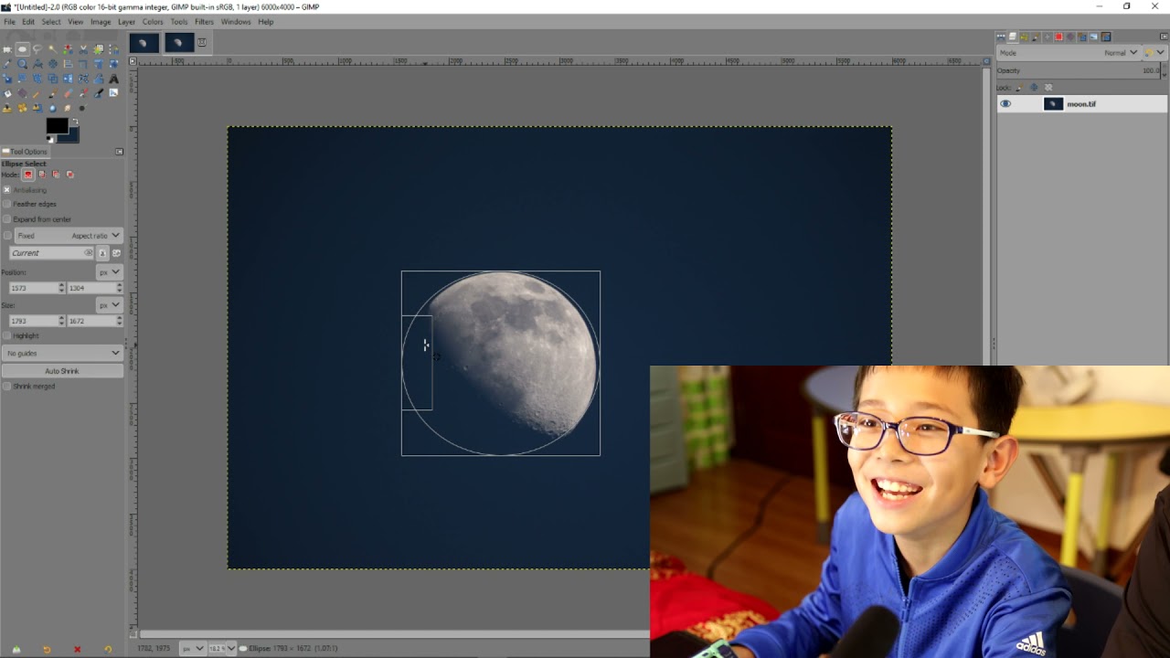Select the Free Select lasso tool

click(x=37, y=49)
